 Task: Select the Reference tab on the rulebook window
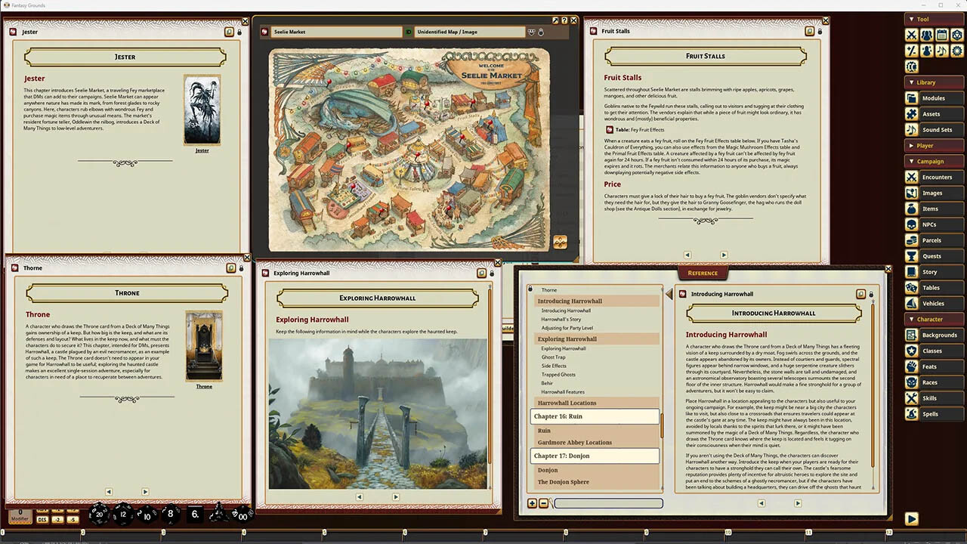tap(703, 273)
